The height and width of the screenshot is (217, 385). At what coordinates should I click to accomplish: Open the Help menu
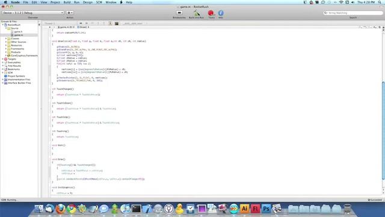point(129,2)
